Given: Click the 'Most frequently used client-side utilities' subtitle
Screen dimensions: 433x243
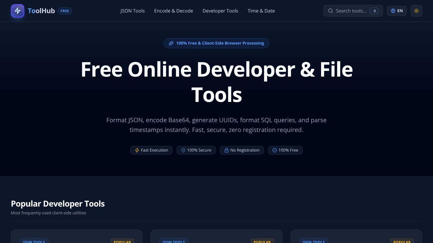Looking at the screenshot, I should point(48,213).
